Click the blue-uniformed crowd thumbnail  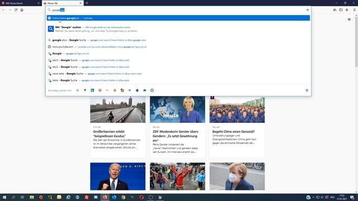(x=237, y=109)
